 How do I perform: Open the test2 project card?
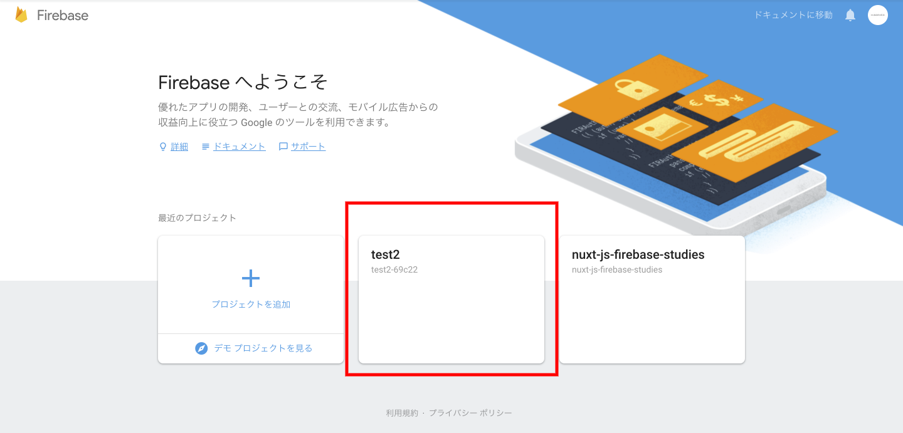(x=451, y=300)
